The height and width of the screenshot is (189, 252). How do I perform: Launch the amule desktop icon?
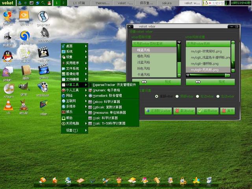click(24, 105)
